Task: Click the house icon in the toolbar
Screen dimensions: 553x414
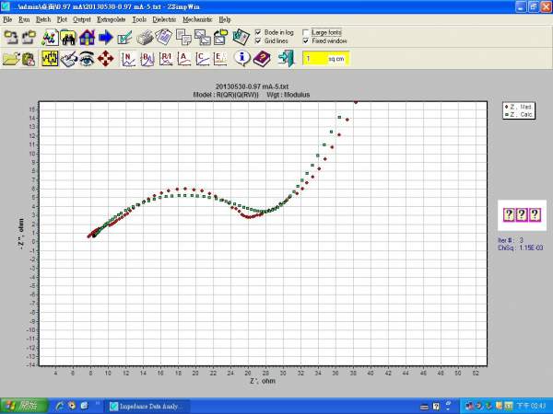Action: (x=86, y=38)
